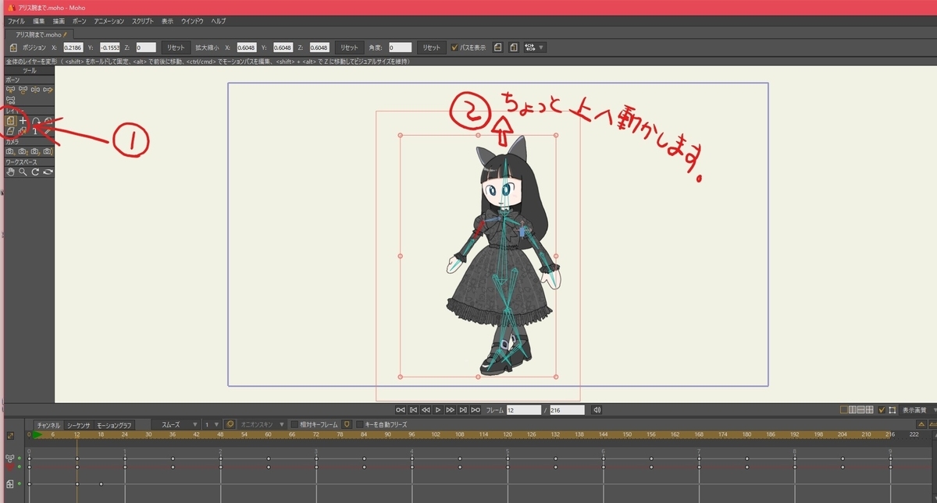
Task: Enable 相対キーフレーム mode
Action: coord(294,424)
